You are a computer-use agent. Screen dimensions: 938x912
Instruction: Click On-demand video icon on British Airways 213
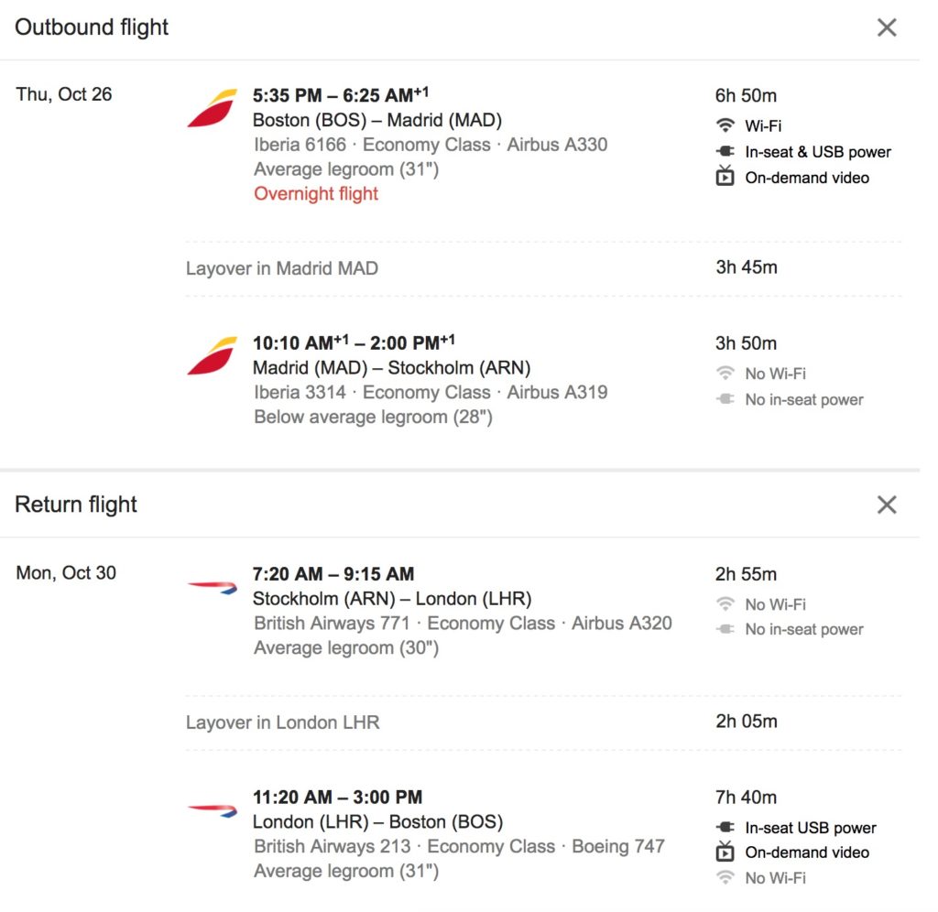[x=725, y=852]
